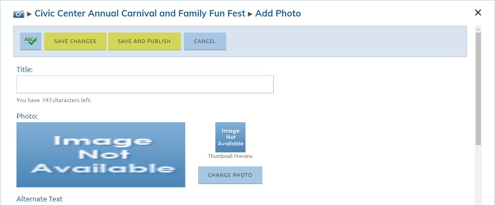Run the ABC spell check tool

click(x=31, y=41)
